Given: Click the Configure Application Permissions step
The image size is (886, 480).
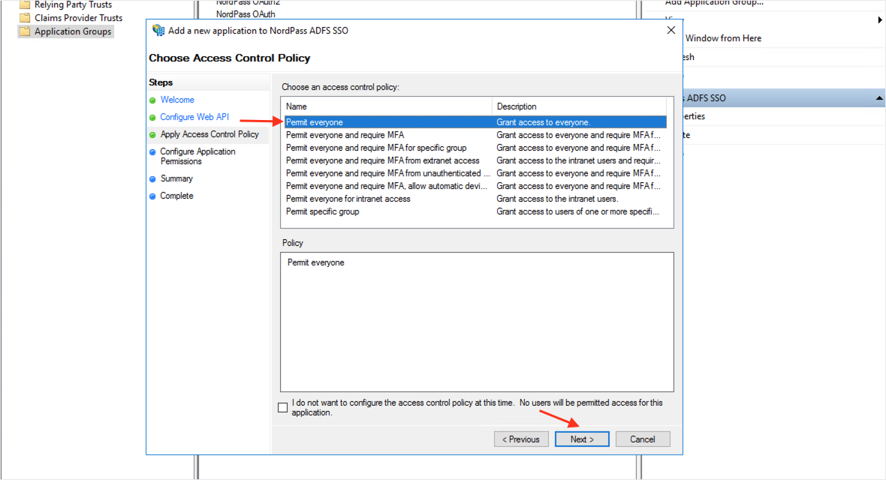Looking at the screenshot, I should (197, 157).
